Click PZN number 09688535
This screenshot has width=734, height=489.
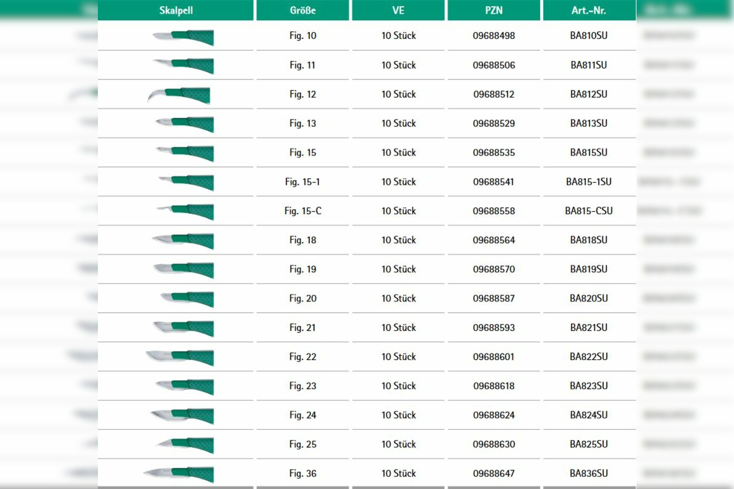point(494,152)
